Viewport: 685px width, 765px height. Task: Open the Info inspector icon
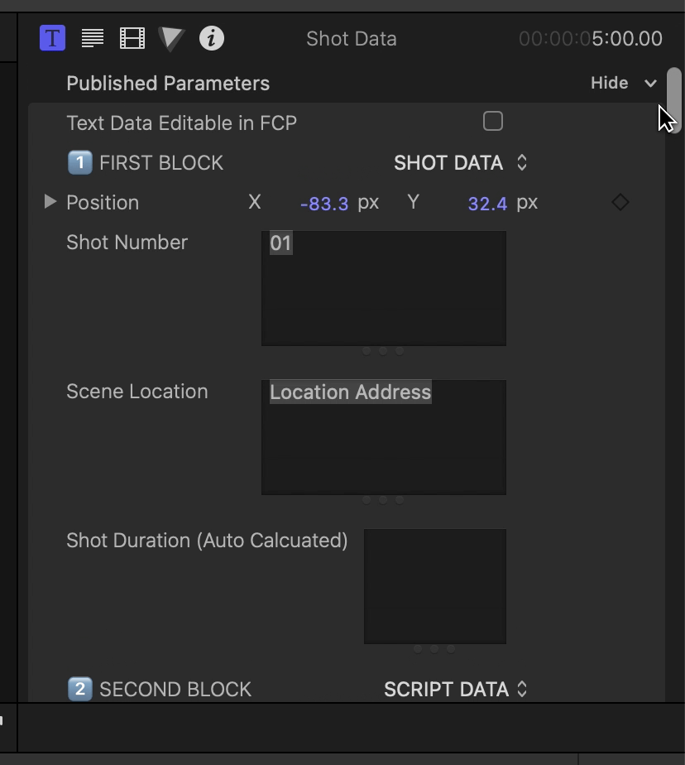tap(212, 38)
